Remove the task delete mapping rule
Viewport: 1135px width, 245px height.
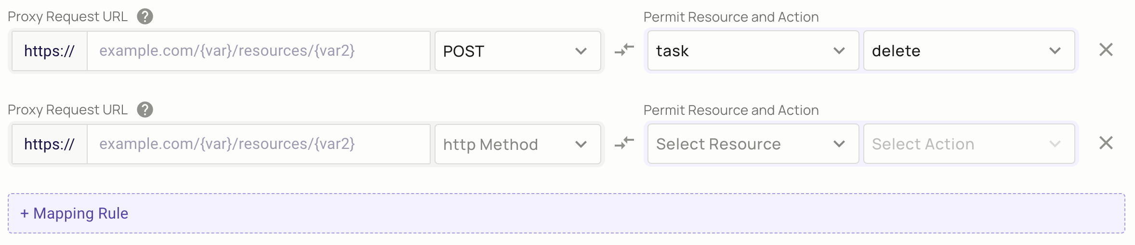(1106, 50)
